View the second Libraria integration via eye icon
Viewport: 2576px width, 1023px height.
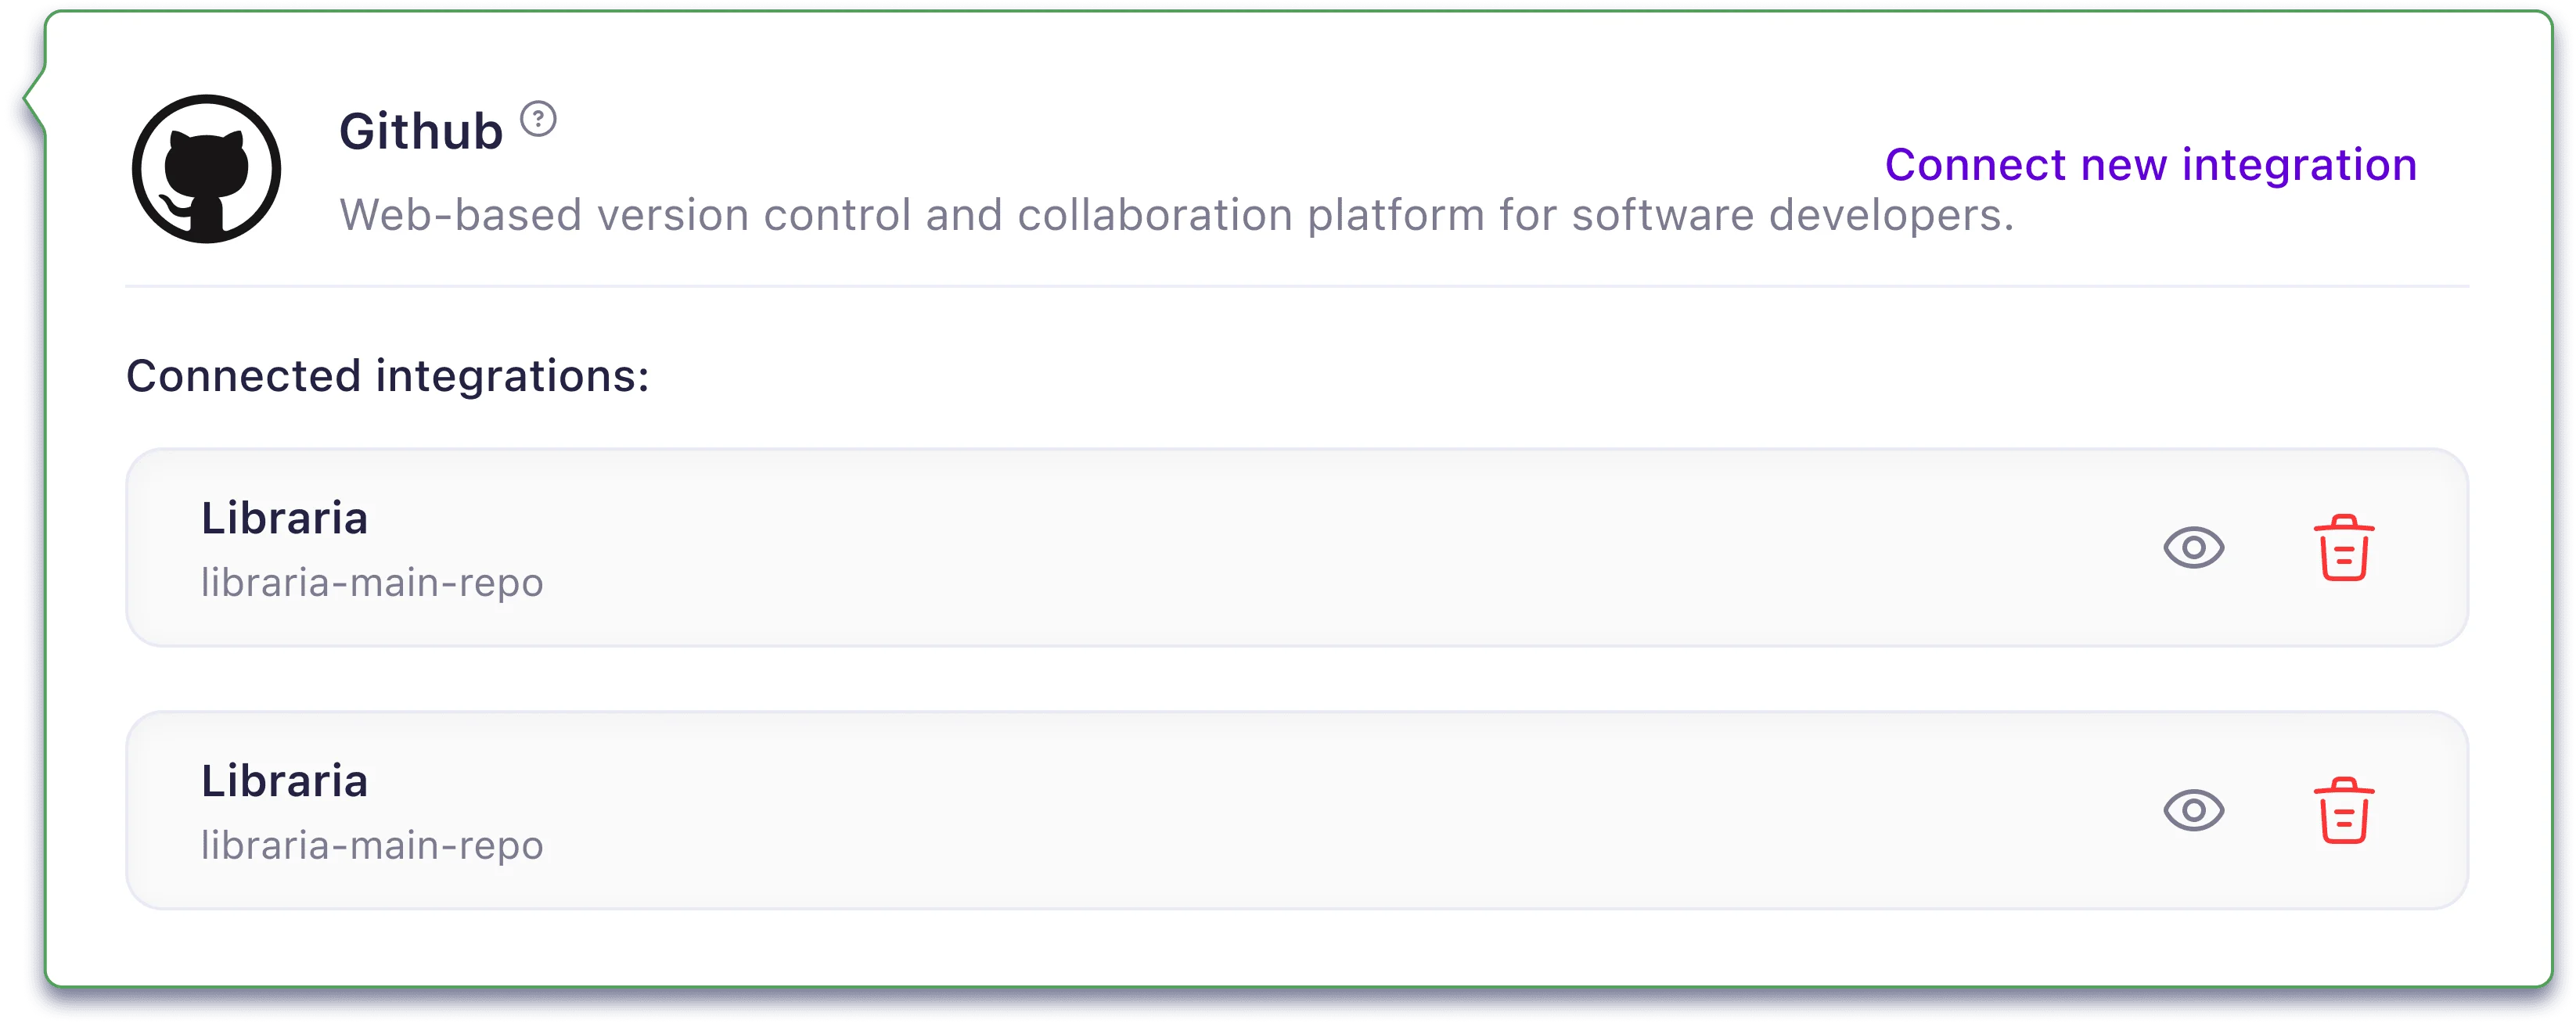(2193, 810)
